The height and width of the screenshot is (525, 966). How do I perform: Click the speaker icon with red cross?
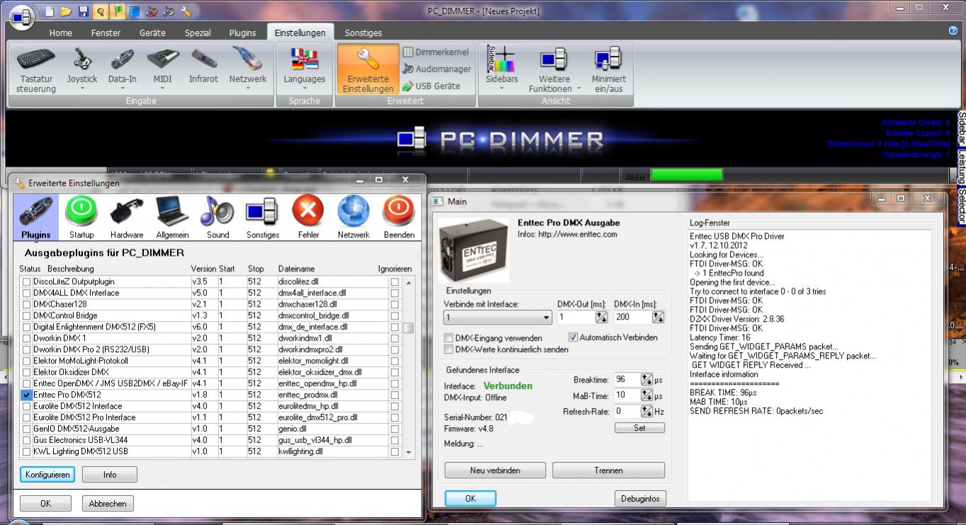click(x=151, y=11)
